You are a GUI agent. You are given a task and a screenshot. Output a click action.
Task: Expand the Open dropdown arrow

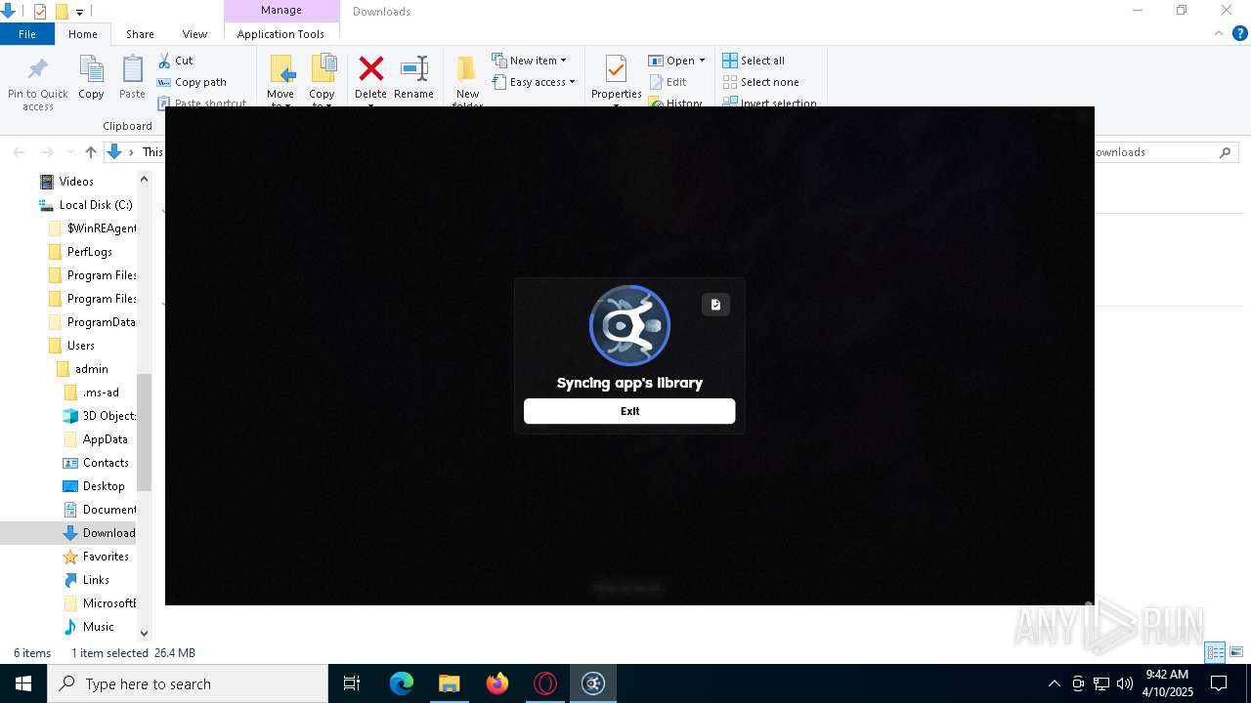point(702,61)
